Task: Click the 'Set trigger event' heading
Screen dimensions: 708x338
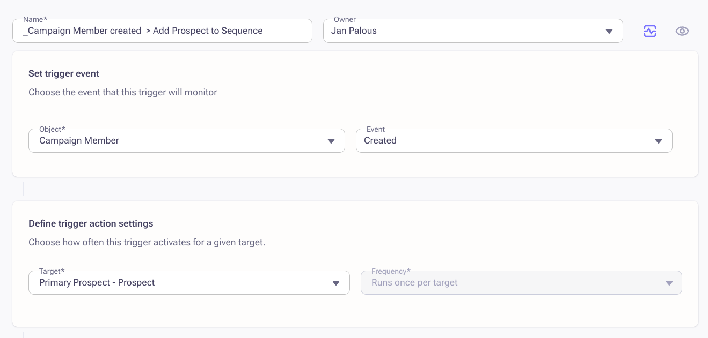Action: point(64,73)
